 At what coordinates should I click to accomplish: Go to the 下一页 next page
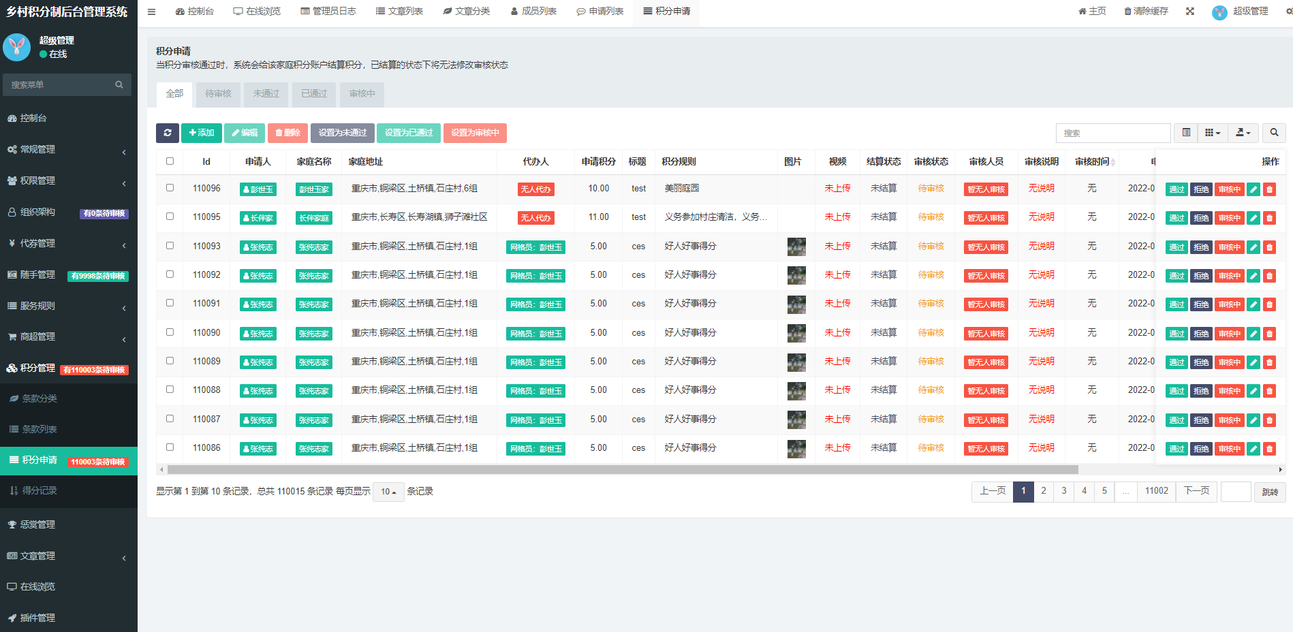(1196, 491)
